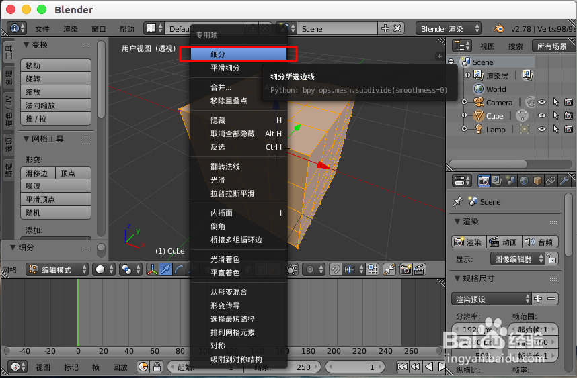The image size is (577, 378).
Task: Click the timeline sync clock icon
Action: [x=143, y=367]
